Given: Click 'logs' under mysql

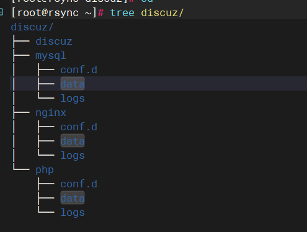Looking at the screenshot, I should [73, 99].
